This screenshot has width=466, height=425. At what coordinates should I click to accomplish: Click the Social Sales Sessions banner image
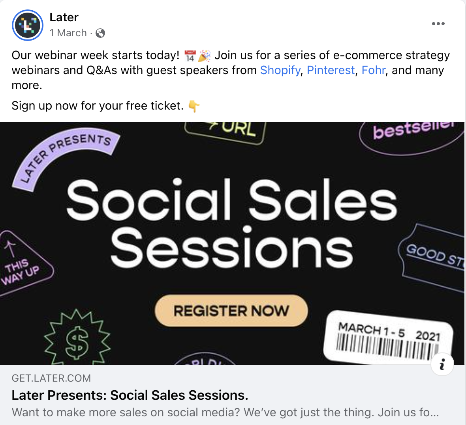[232, 243]
